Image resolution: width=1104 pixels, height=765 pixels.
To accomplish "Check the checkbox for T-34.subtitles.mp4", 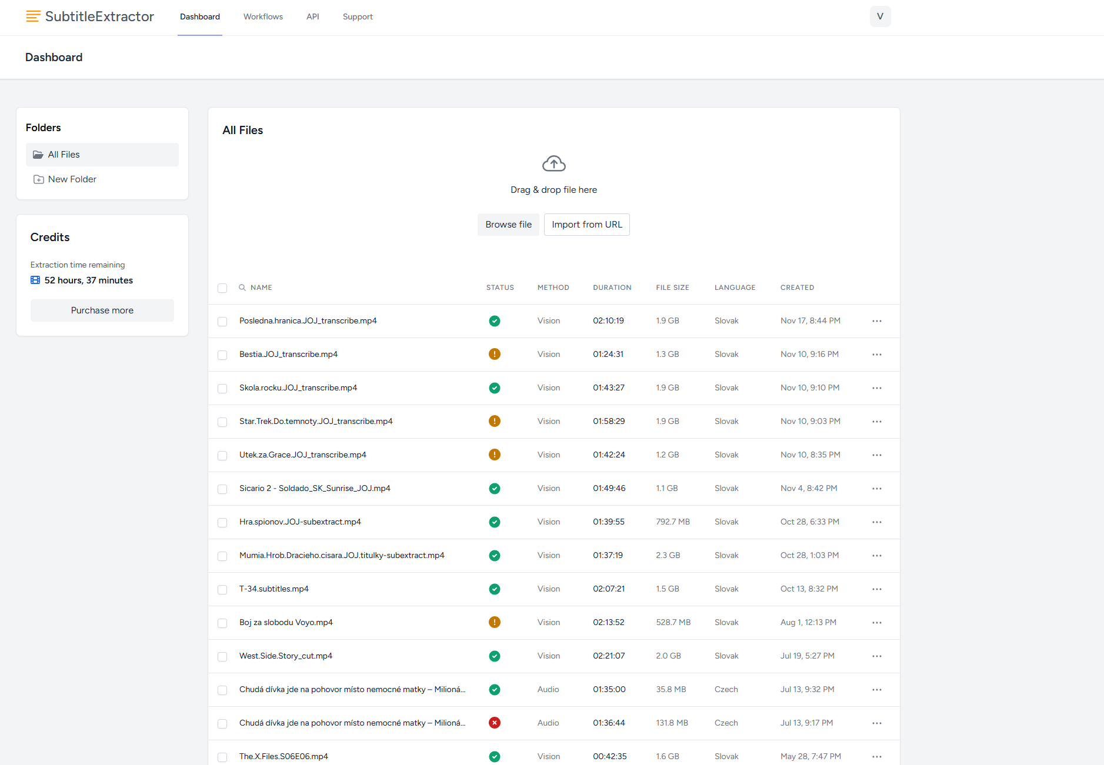I will (x=222, y=589).
